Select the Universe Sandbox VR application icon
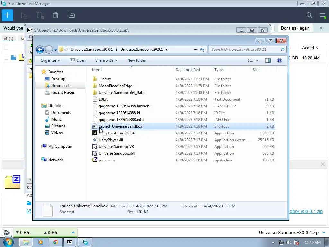 click(x=95, y=146)
